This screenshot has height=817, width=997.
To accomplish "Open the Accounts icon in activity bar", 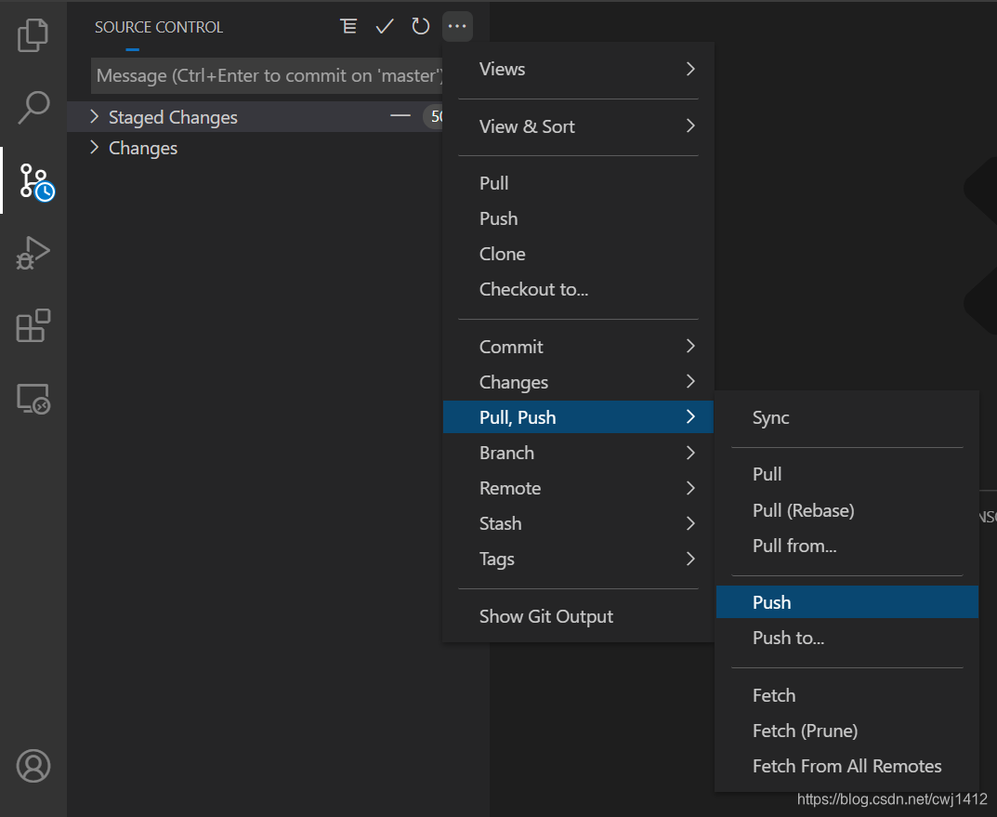I will coord(33,766).
